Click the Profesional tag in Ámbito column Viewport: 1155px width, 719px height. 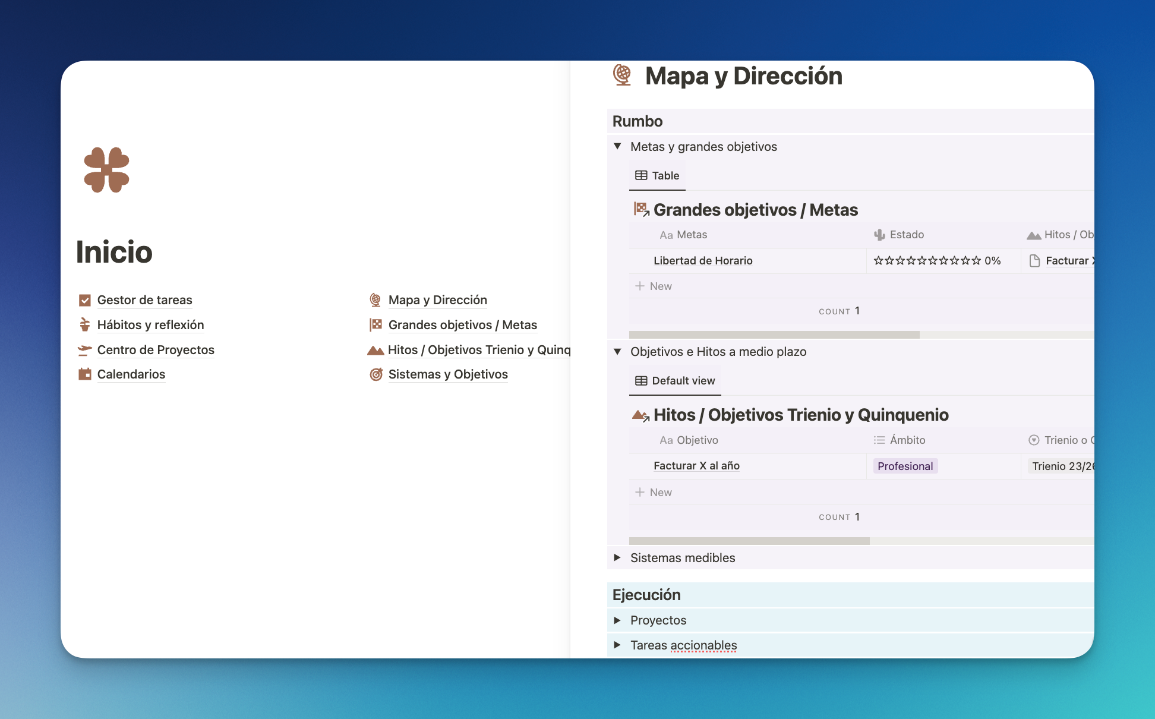pyautogui.click(x=905, y=466)
